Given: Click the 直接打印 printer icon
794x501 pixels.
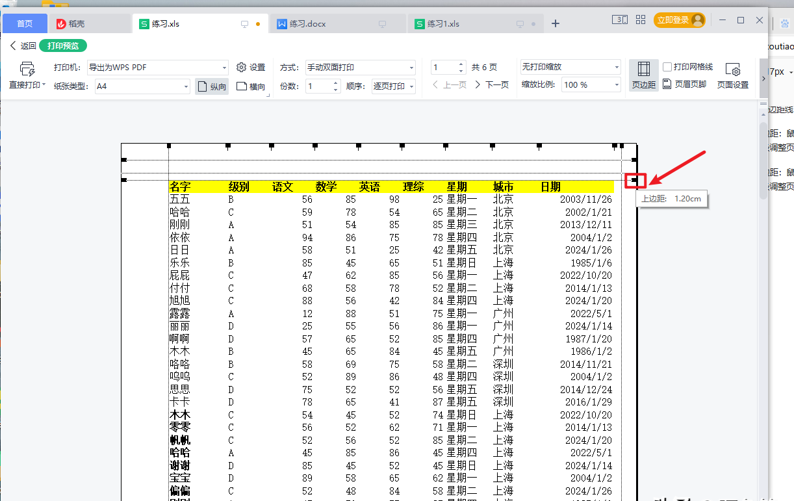Looking at the screenshot, I should [27, 69].
